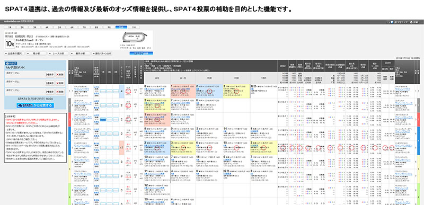Click the SPAT4から投票する button
The width and height of the screenshot is (424, 205).
coord(35,105)
